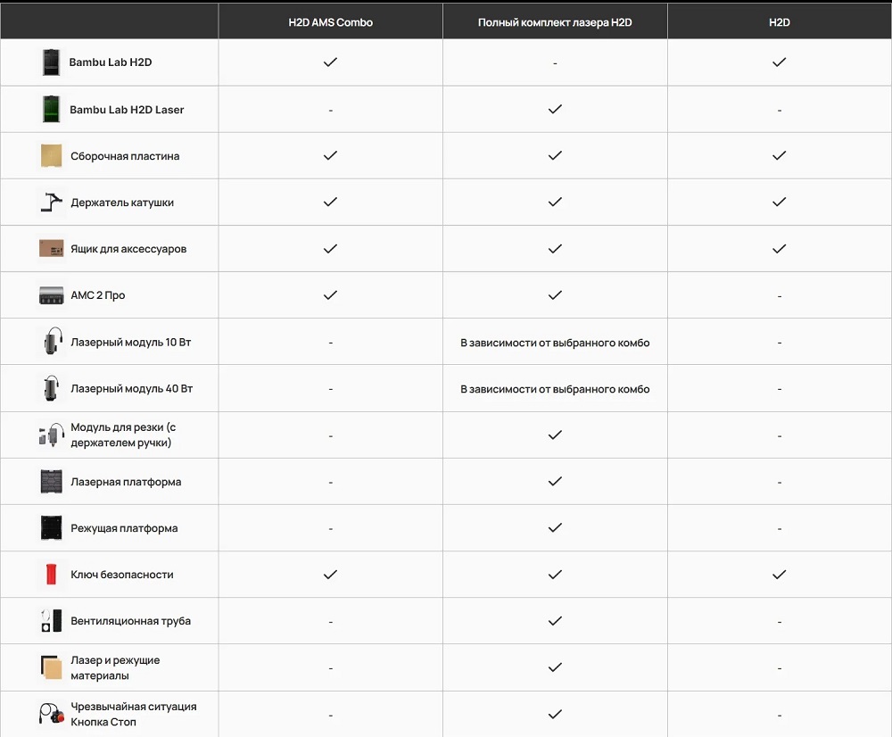This screenshot has width=892, height=737.
Task: Select the Держатель катушки holder icon
Action: point(51,203)
